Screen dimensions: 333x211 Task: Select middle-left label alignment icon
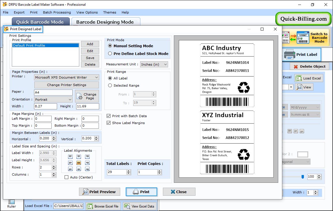point(70,163)
